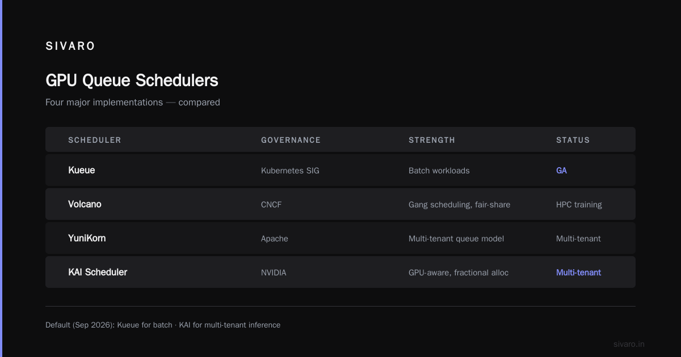Click the 'GA' status for Kueue
This screenshot has height=357, width=681.
click(561, 171)
